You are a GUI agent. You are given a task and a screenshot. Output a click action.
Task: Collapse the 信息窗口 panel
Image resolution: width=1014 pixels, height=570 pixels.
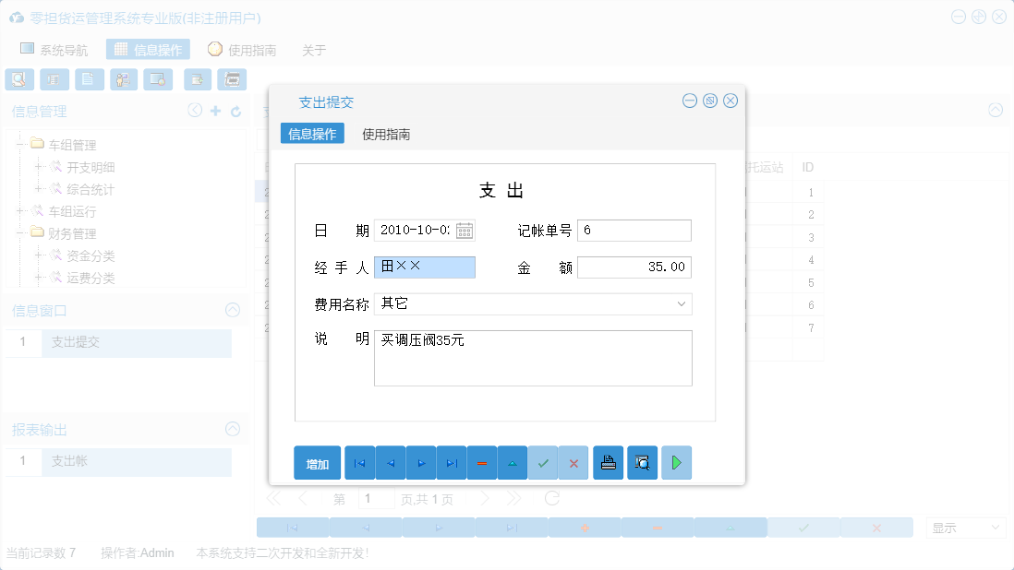[x=234, y=310]
